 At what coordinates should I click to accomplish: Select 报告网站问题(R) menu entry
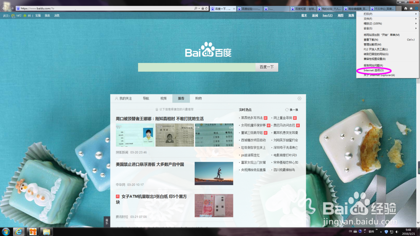click(388, 65)
